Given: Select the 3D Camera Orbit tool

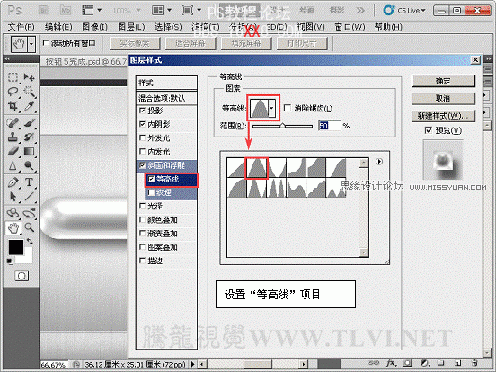Looking at the screenshot, I should [x=29, y=214].
